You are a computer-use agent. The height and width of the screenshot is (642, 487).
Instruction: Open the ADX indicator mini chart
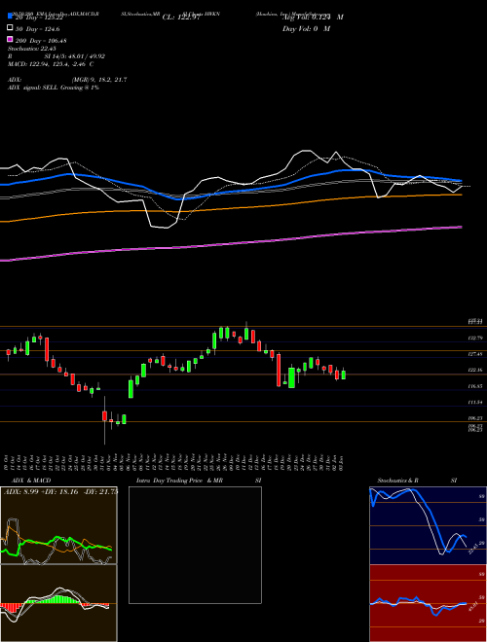click(x=58, y=525)
